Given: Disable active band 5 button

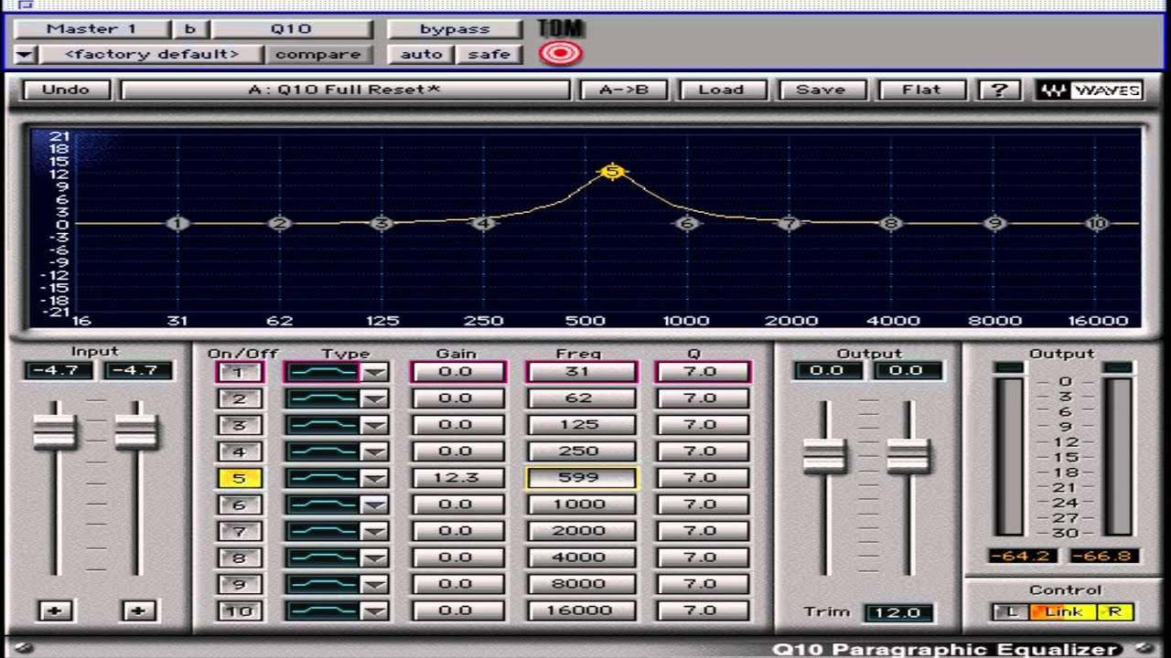Looking at the screenshot, I should click(240, 478).
